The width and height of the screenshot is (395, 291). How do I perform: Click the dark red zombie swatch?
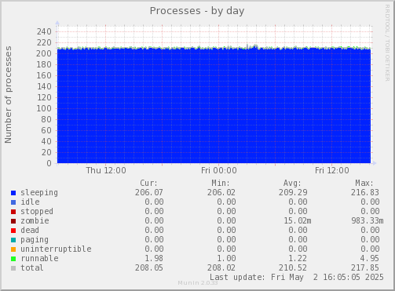point(13,221)
